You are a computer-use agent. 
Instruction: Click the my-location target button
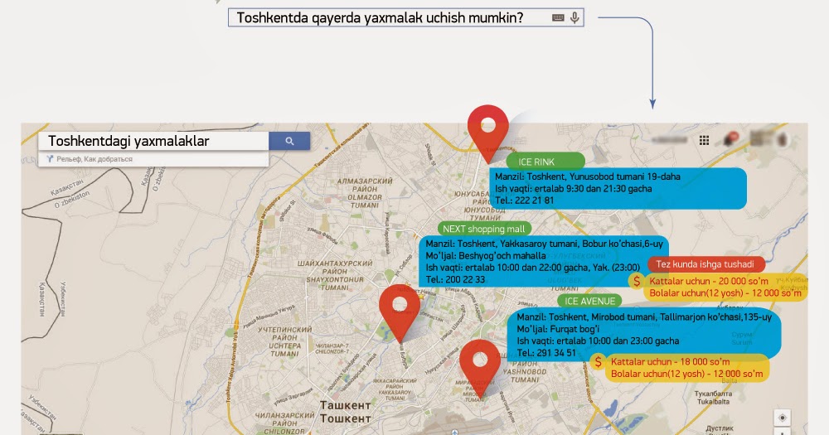[x=783, y=418]
